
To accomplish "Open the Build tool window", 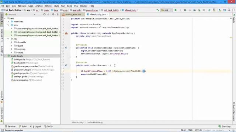I will [x=23, y=126].
